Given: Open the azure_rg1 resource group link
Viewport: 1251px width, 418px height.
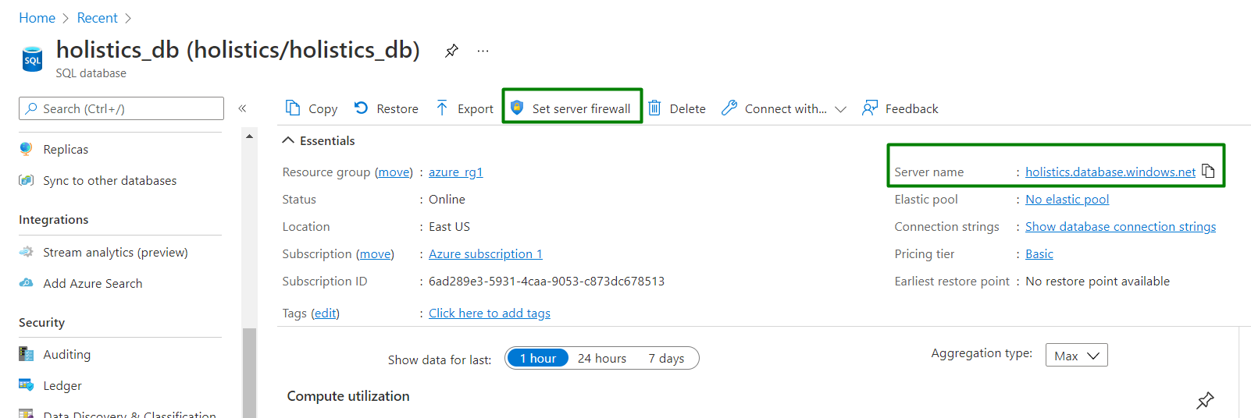Looking at the screenshot, I should [x=456, y=172].
